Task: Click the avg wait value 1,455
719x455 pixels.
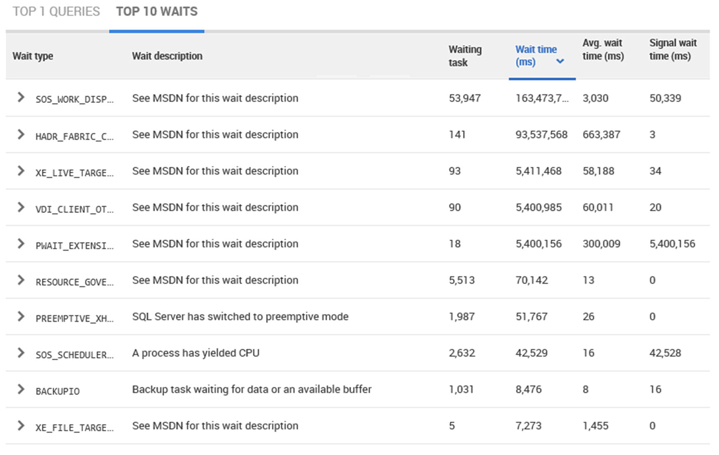Action: (x=595, y=426)
